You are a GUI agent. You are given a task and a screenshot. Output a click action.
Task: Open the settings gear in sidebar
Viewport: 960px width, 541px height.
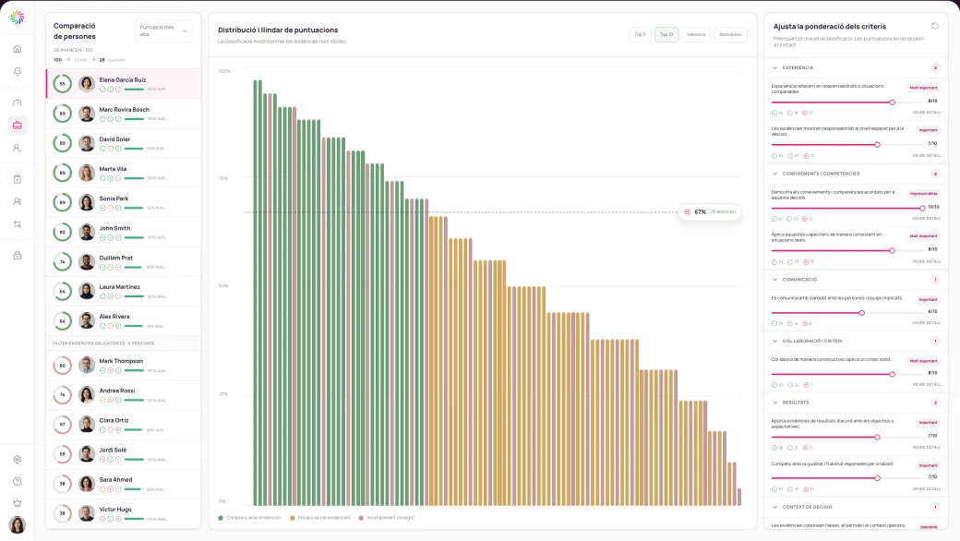[x=18, y=460]
